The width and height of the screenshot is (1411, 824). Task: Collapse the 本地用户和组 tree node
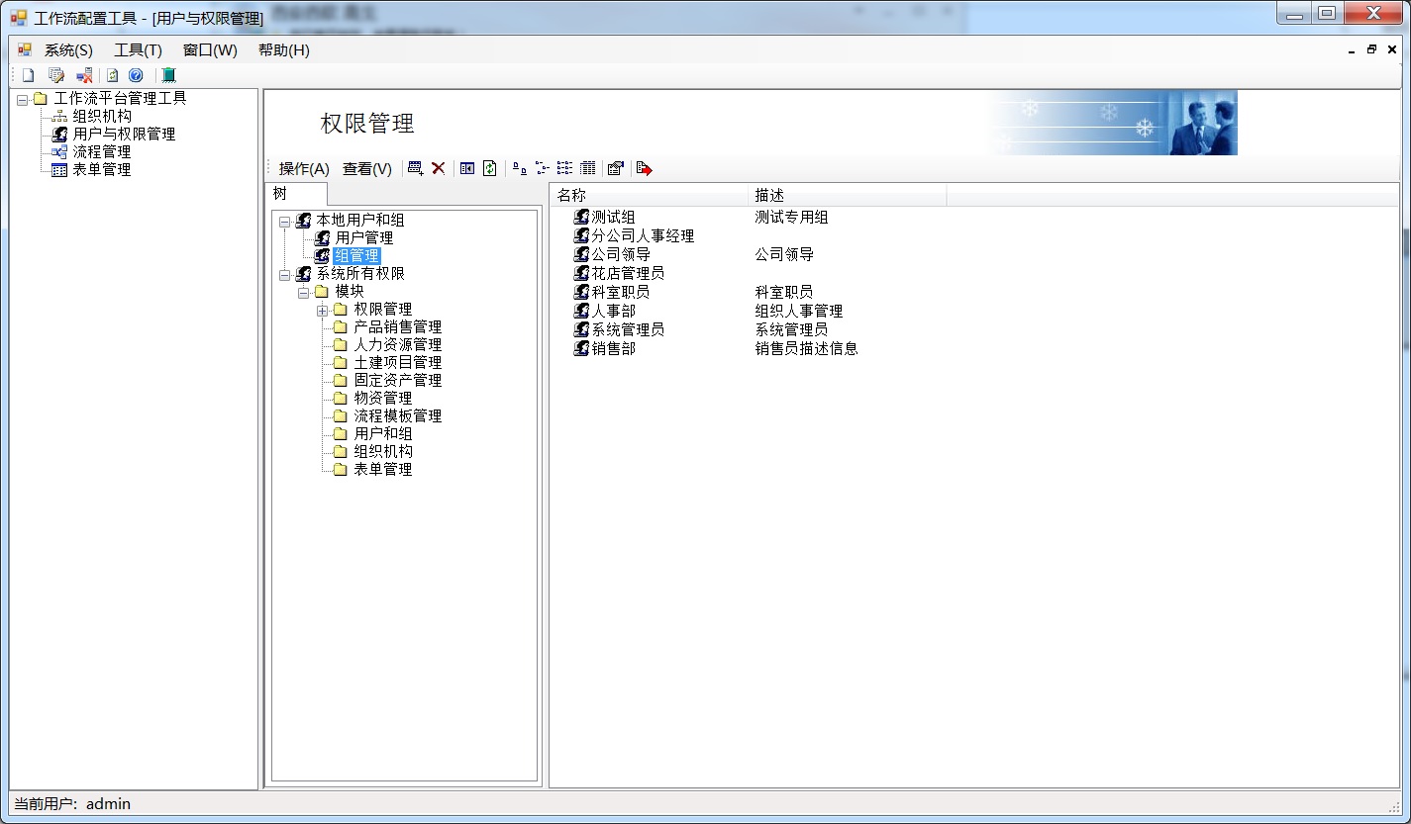(x=284, y=221)
